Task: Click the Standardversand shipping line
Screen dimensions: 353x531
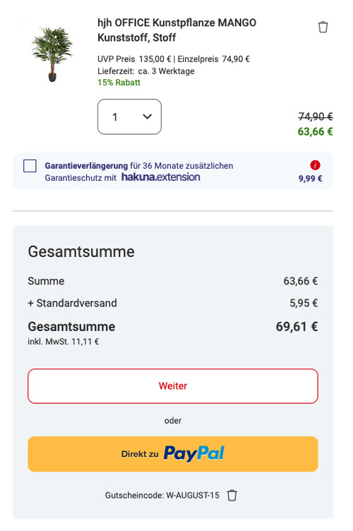Action: pos(172,303)
